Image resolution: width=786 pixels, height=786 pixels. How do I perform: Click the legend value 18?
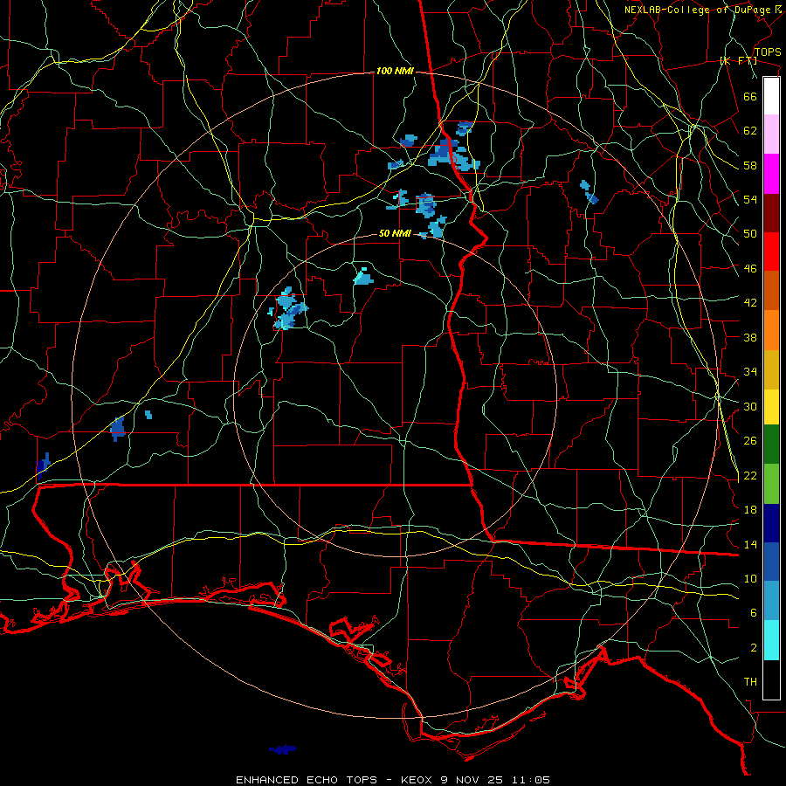[x=750, y=510]
